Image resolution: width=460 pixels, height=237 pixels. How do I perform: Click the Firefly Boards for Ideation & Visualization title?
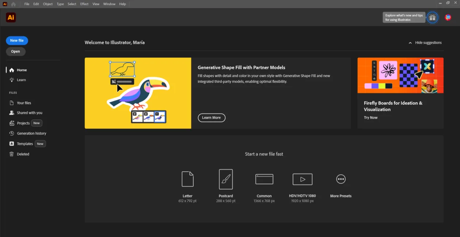pos(393,106)
